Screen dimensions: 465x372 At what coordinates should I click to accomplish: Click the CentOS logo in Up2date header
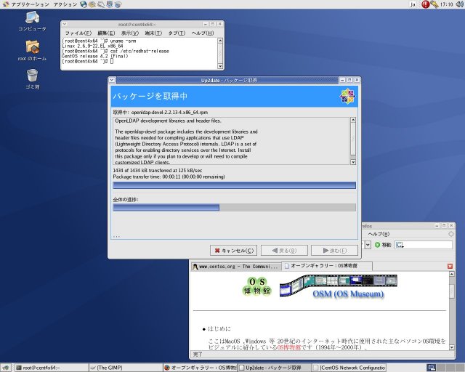(347, 96)
